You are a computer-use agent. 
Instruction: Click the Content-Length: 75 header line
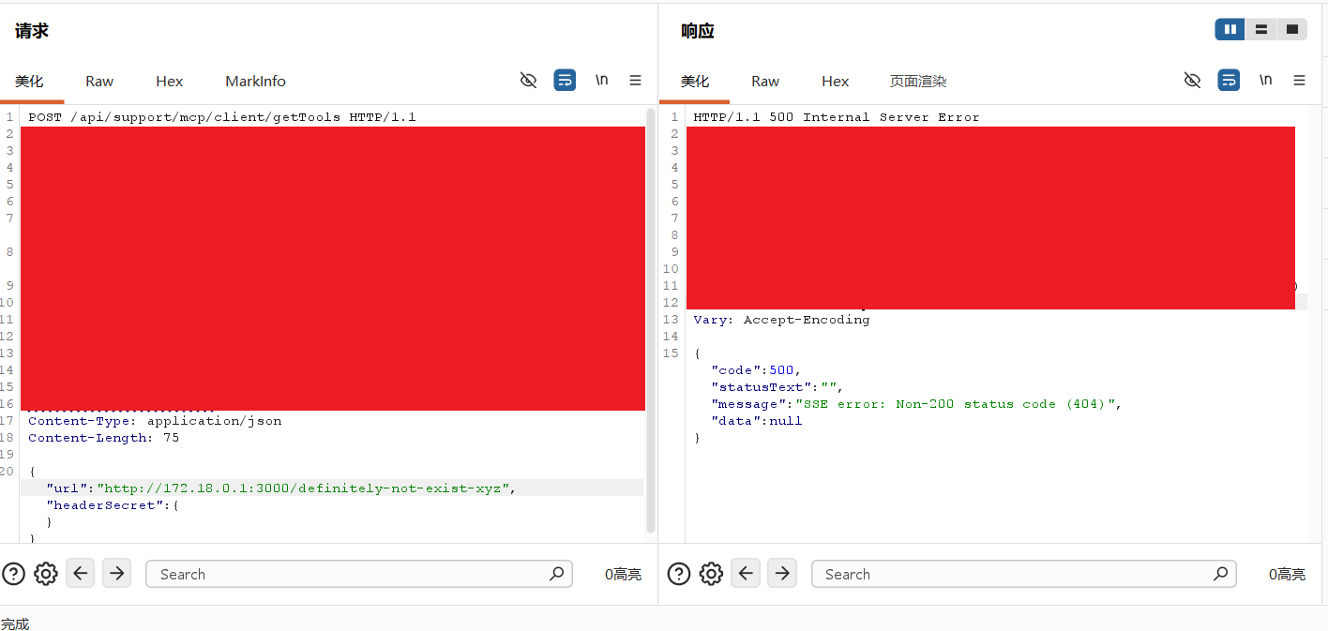103,438
